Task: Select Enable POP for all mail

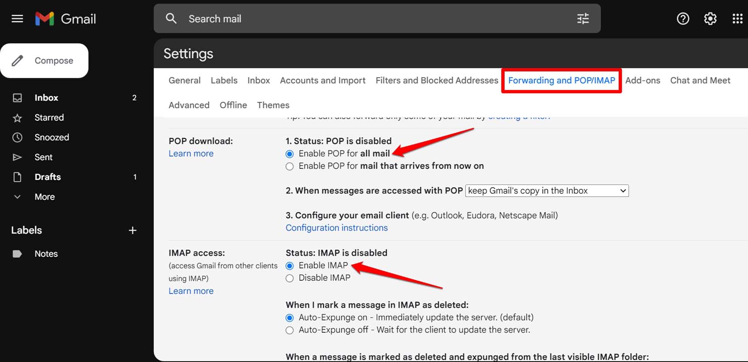Action: (x=290, y=154)
